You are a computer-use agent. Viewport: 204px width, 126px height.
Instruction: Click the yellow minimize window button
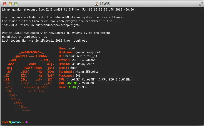10,4
